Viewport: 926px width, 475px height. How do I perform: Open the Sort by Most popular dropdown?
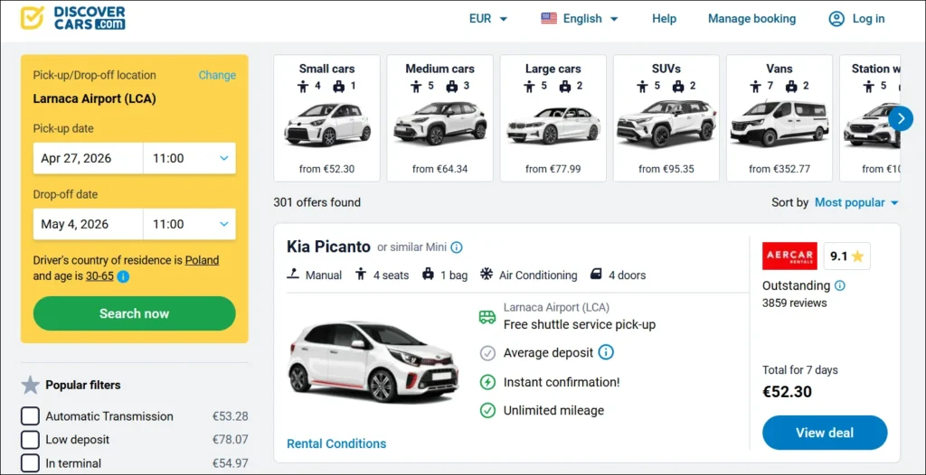click(856, 202)
